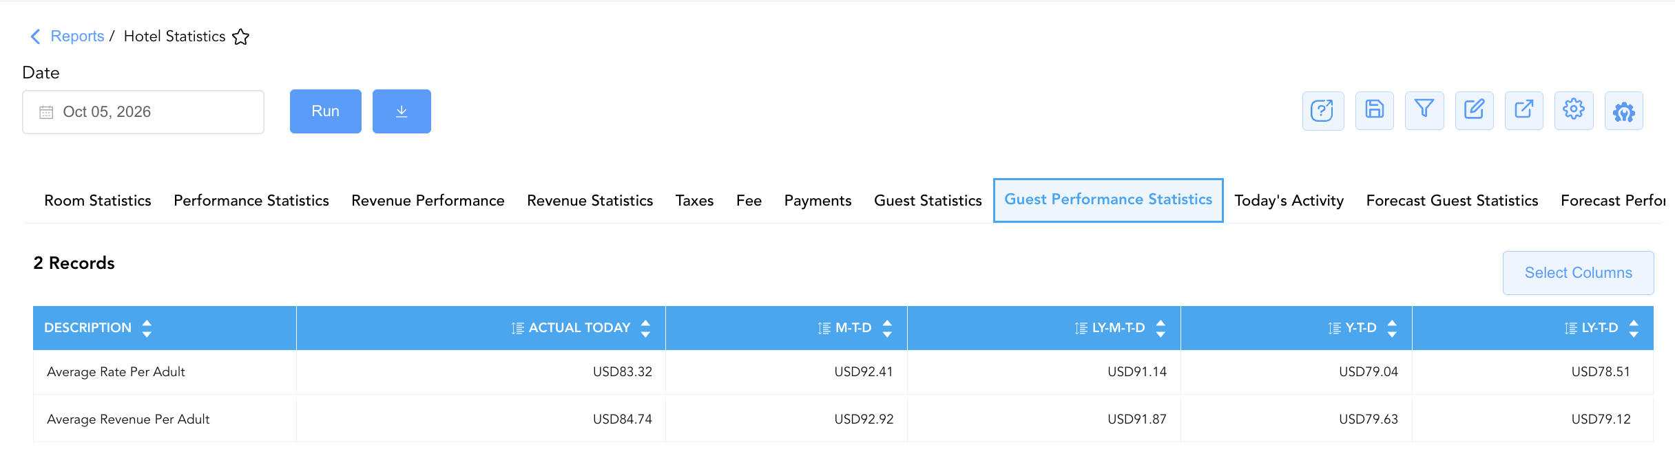
Task: Open the Guest Statistics tab
Action: (x=928, y=201)
